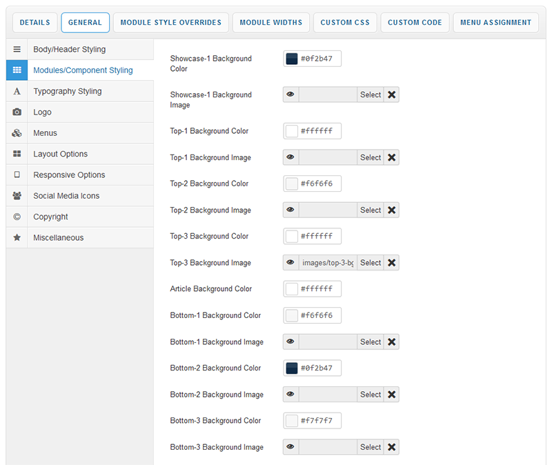Click the Social Media Icons people icon
Image resolution: width=552 pixels, height=465 pixels.
(17, 196)
